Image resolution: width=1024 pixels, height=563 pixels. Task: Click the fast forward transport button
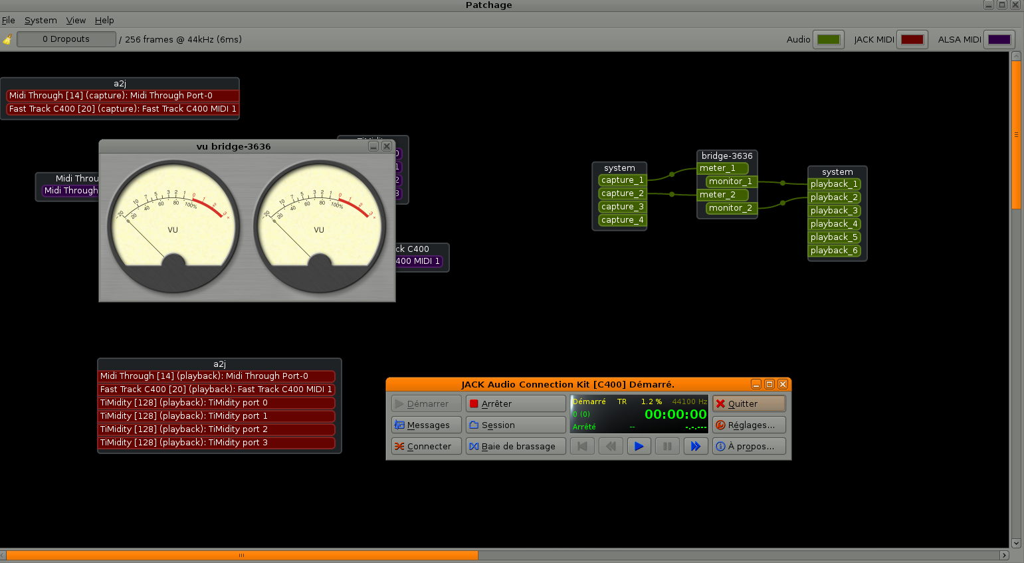(696, 446)
